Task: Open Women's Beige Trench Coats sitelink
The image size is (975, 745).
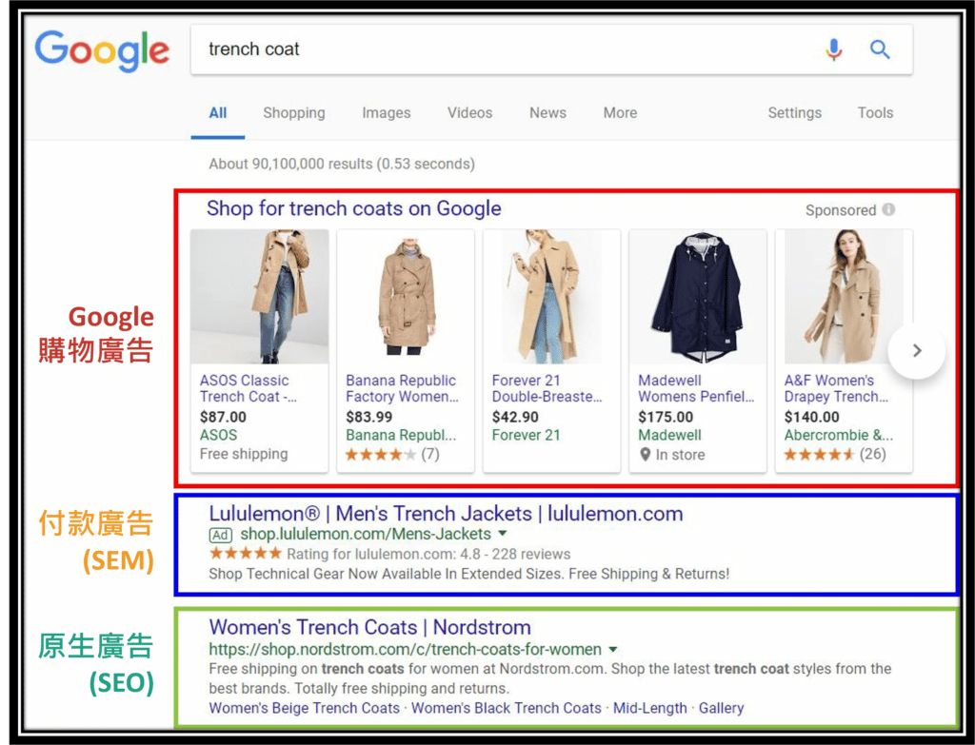Action: tap(304, 708)
